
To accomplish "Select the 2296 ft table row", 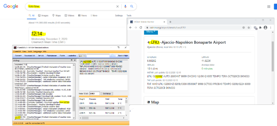I will pos(102,112).
